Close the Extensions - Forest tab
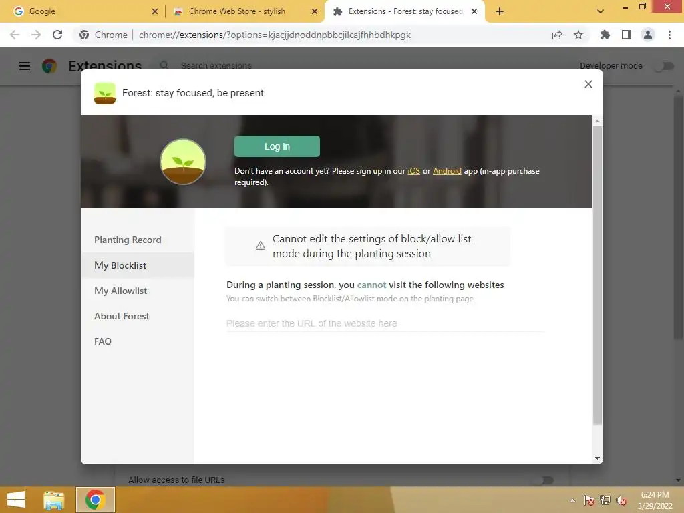 [474, 12]
